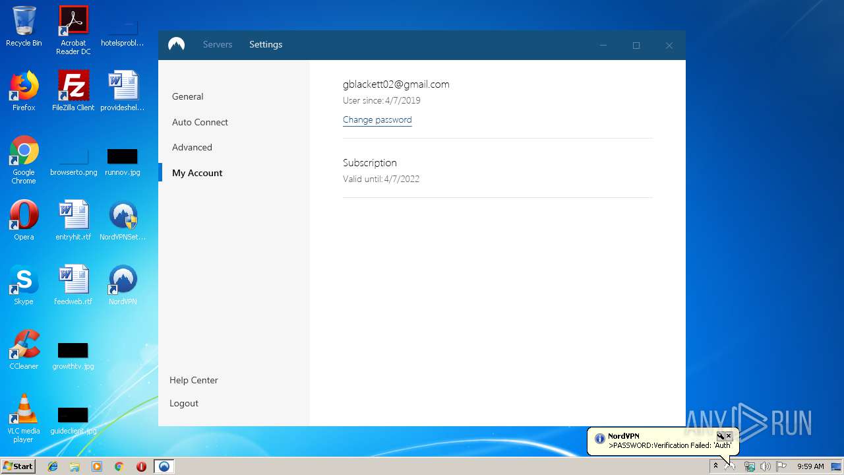Open Acrobat Reader DC desktop icon
Viewport: 844px width, 475px height.
[73, 30]
